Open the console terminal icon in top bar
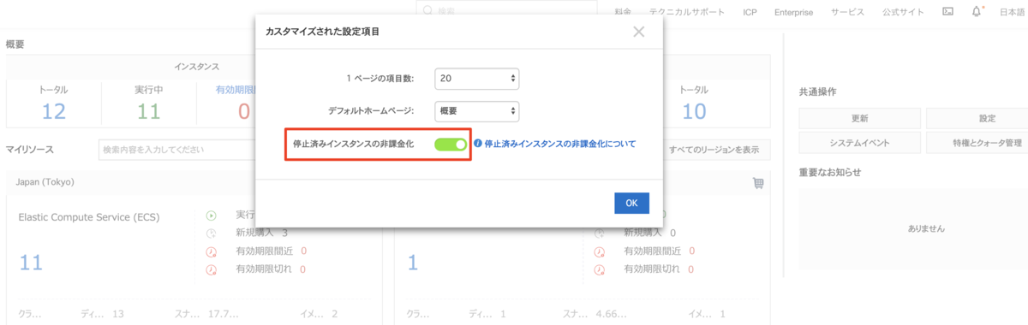 pos(947,12)
